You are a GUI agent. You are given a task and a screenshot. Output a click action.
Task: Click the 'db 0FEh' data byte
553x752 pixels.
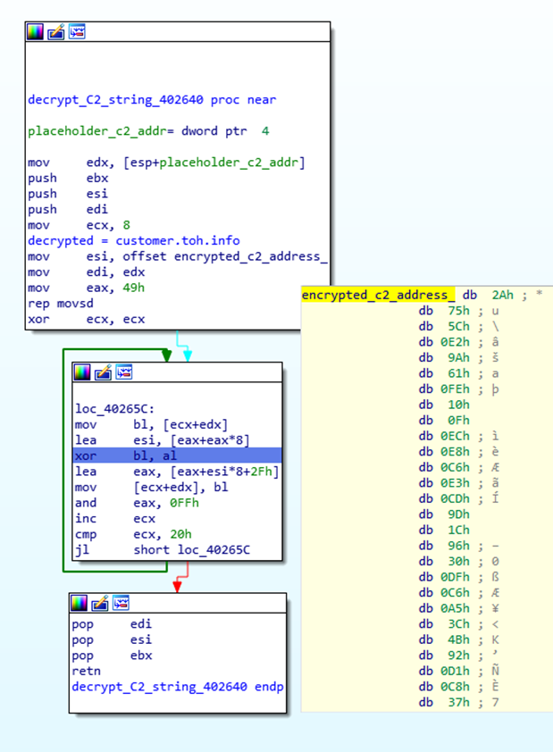click(x=458, y=389)
